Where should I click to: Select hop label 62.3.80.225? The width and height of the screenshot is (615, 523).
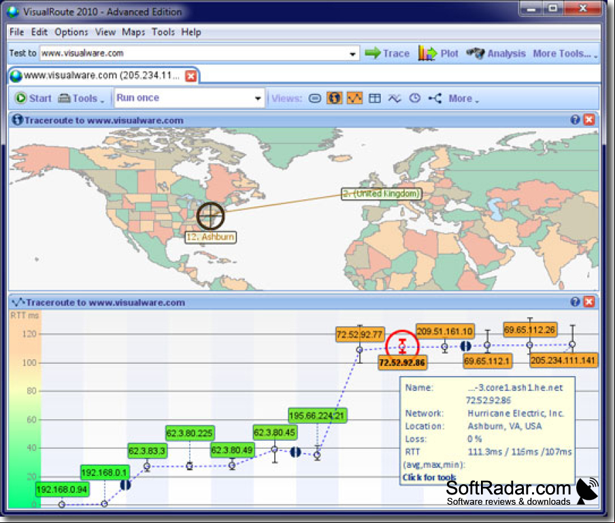point(190,433)
